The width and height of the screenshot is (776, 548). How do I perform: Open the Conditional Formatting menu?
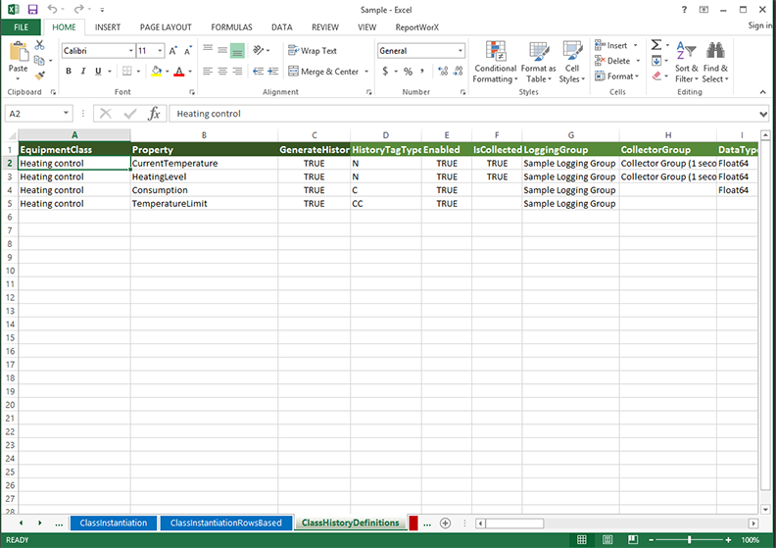(x=495, y=61)
